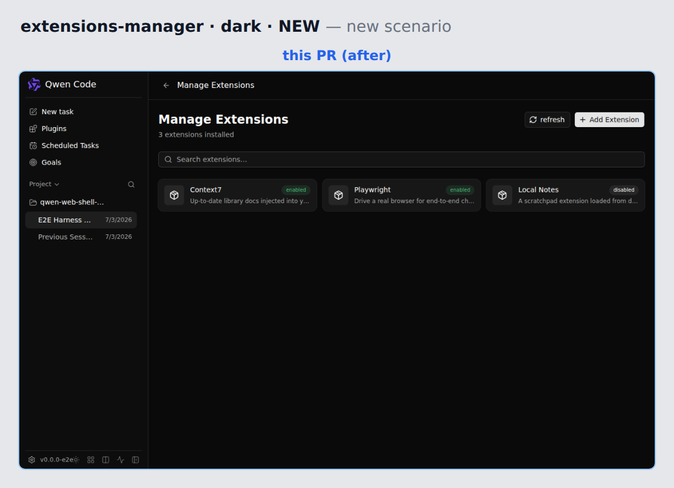Click the enabled badge on Context7
This screenshot has height=488, width=674.
pyautogui.click(x=296, y=190)
